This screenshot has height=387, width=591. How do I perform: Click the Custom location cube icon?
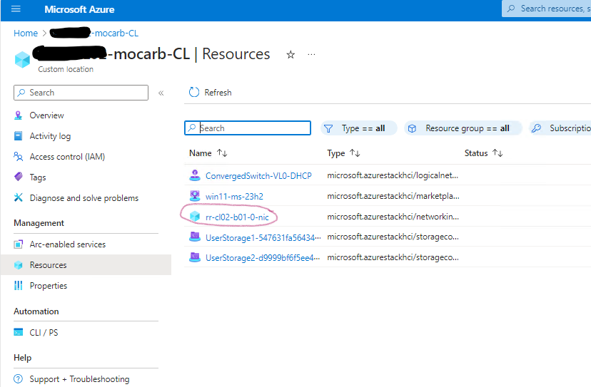click(22, 59)
